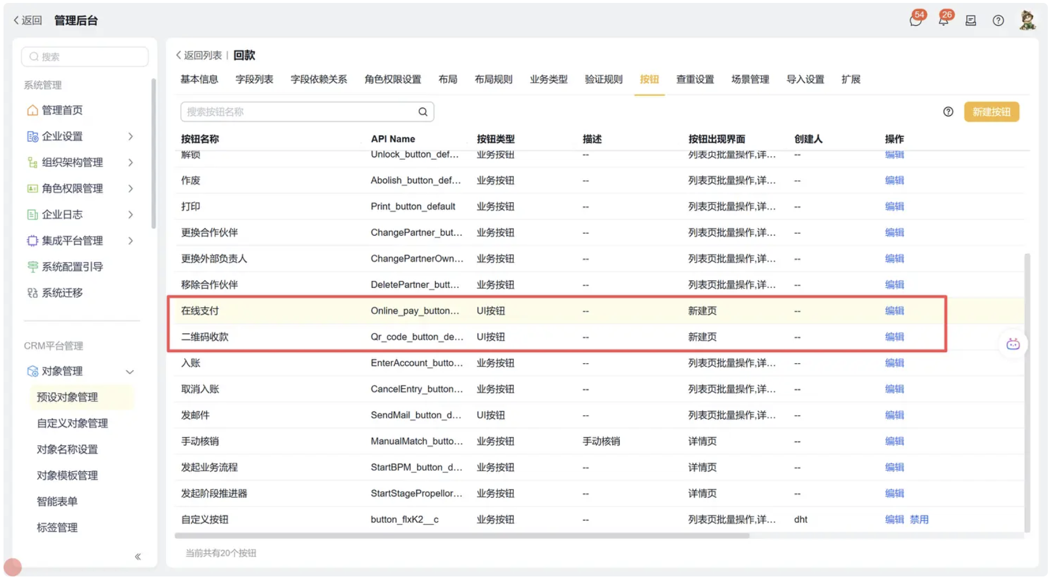Collapse the sidebar with double-chevron icon
The image size is (1049, 577).
[138, 556]
